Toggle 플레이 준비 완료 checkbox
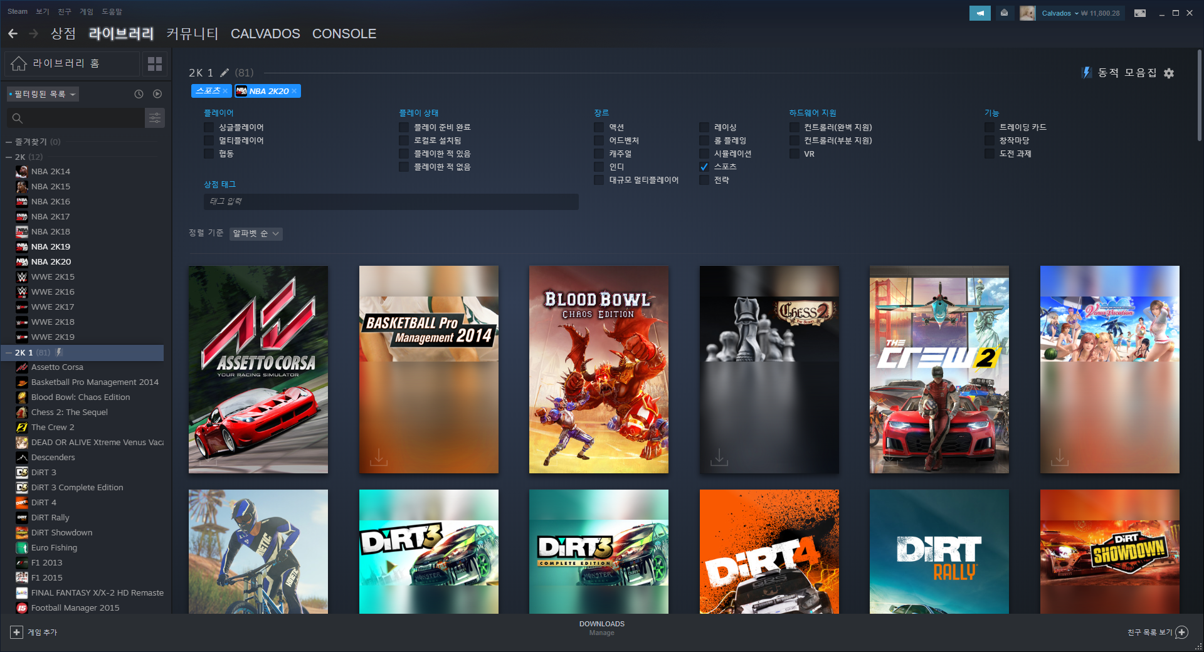 click(404, 127)
